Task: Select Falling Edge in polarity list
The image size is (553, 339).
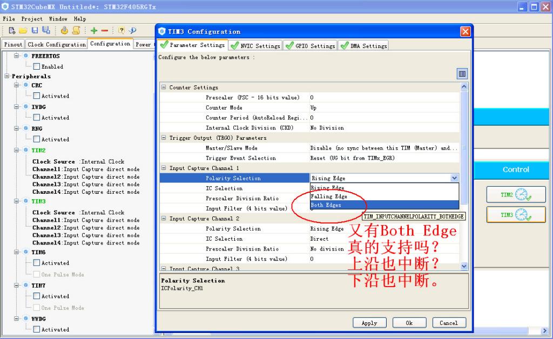Action: click(x=385, y=196)
